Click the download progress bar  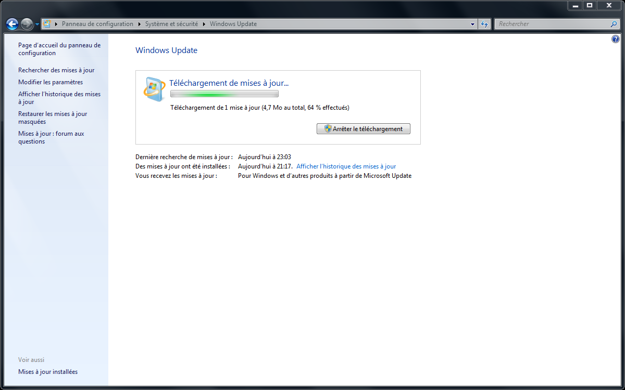pyautogui.click(x=224, y=94)
